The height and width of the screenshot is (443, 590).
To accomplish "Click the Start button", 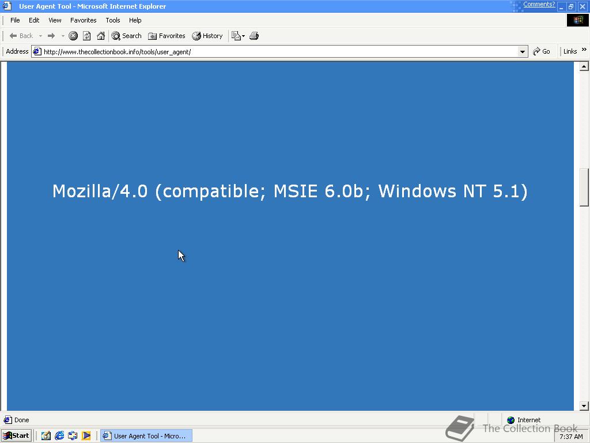I will click(16, 436).
